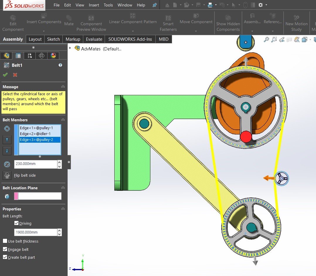Switch to the DisplayManager tab in left panel
The image size is (316, 276).
click(x=53, y=55)
